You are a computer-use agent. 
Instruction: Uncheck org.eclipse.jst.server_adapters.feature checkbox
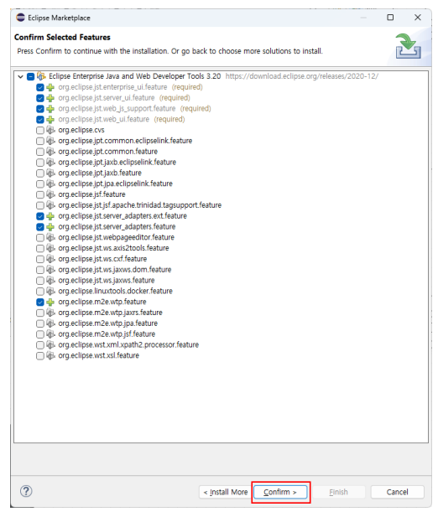coord(40,227)
